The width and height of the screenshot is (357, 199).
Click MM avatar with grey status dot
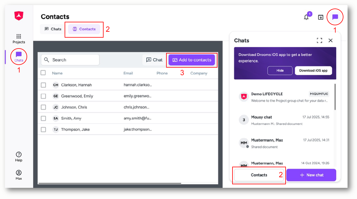pyautogui.click(x=244, y=143)
